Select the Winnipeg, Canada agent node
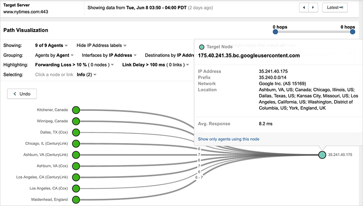The width and height of the screenshot is (363, 206). [76, 121]
